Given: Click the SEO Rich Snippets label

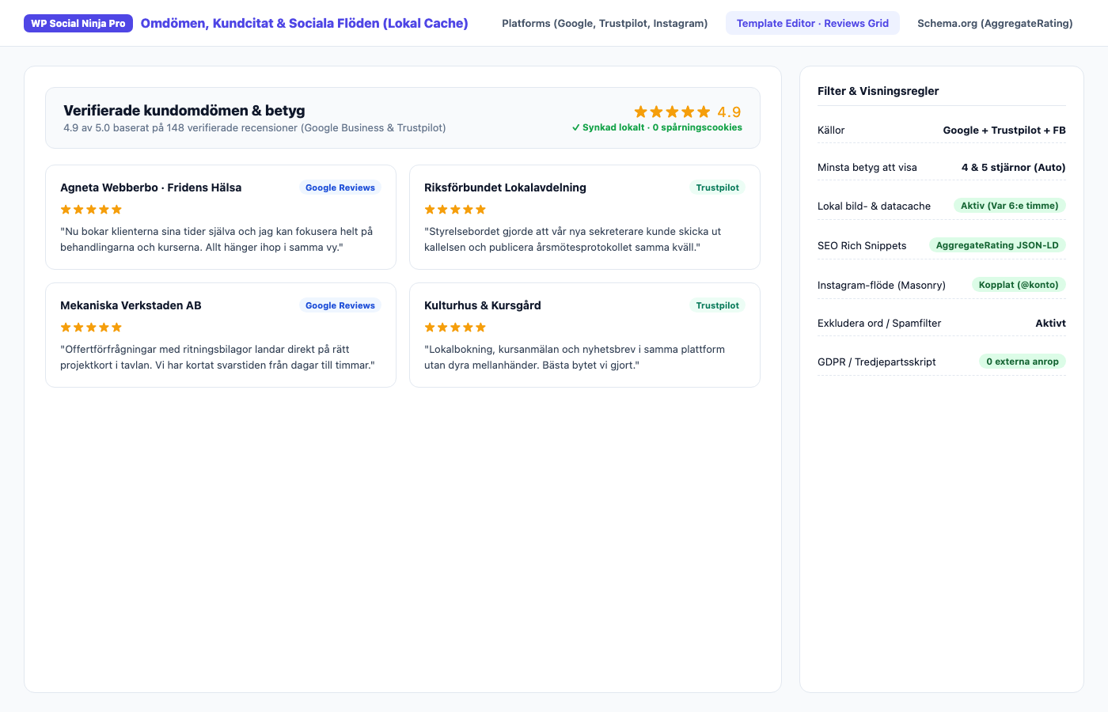Looking at the screenshot, I should [x=862, y=246].
